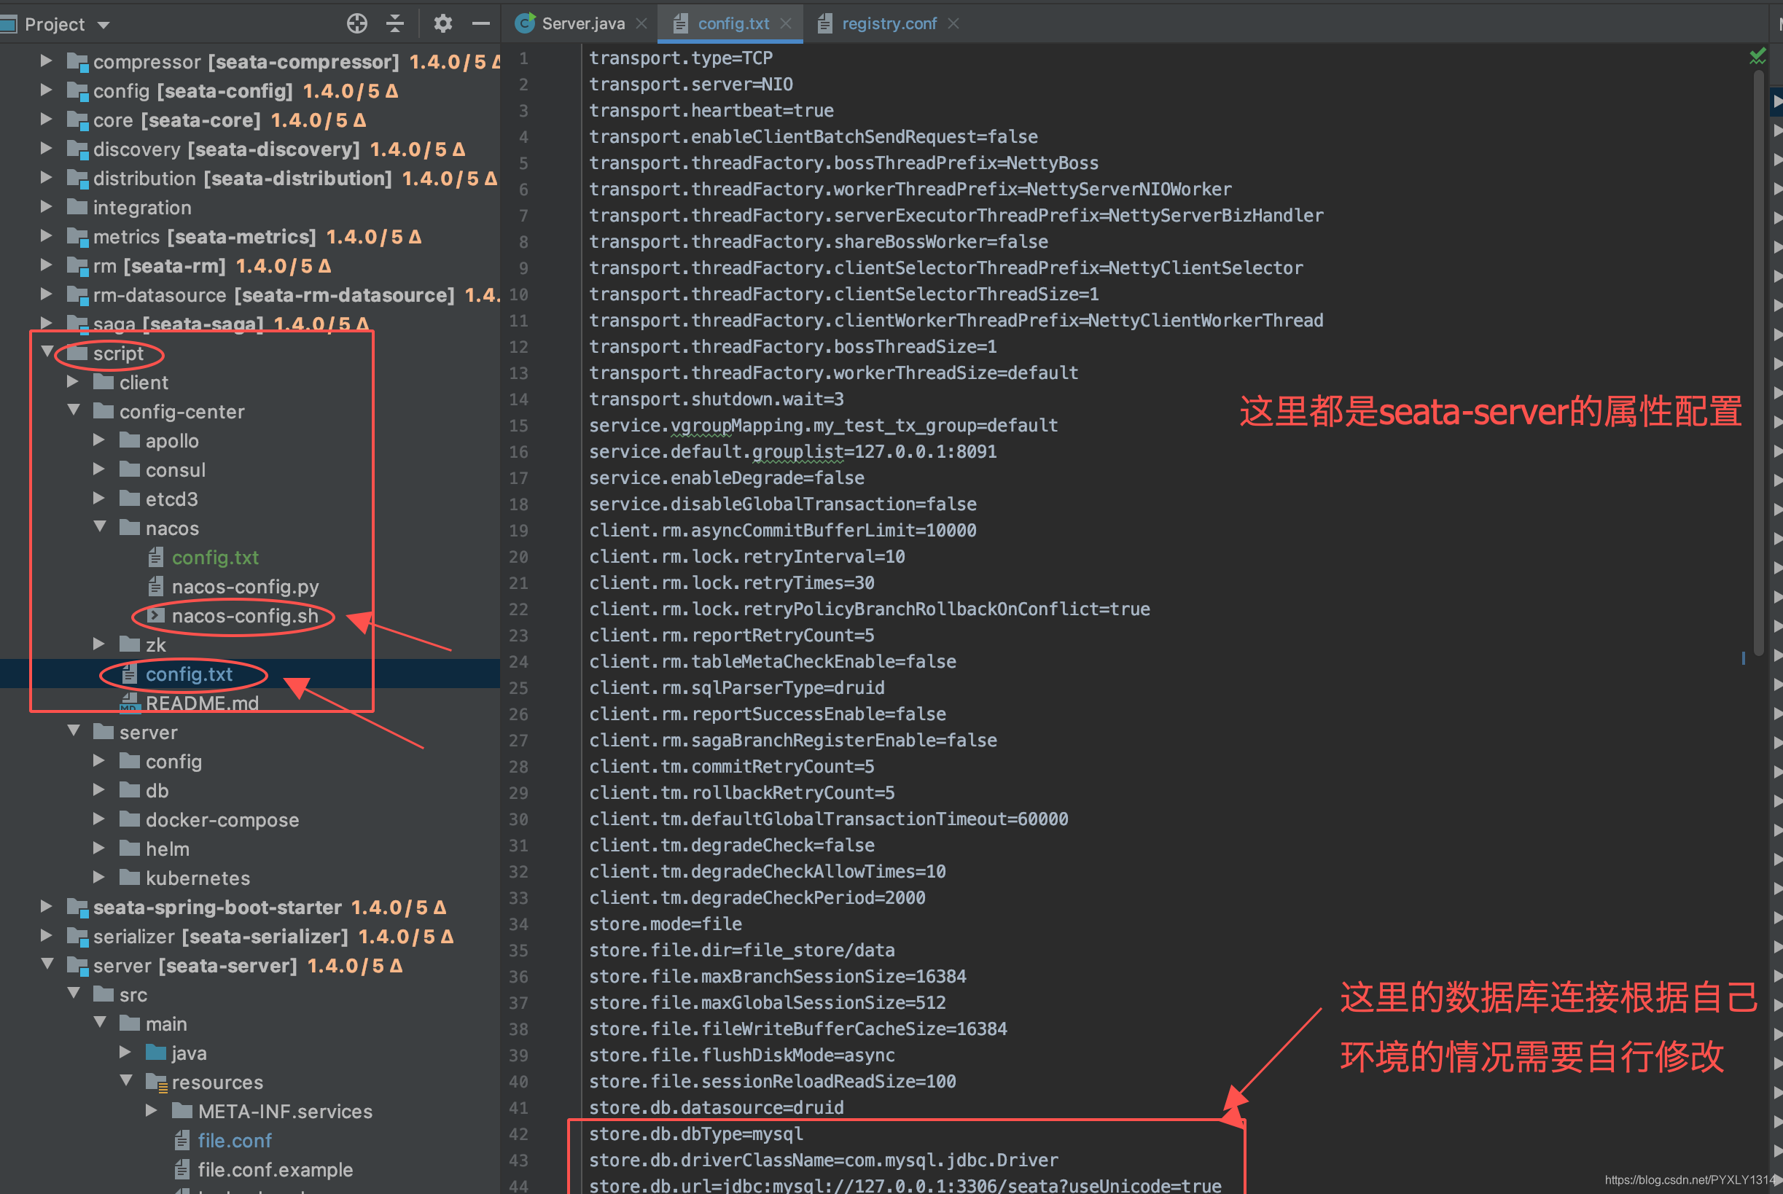Select the highlighted config.txt under config-center
Image resolution: width=1783 pixels, height=1194 pixels.
point(189,674)
